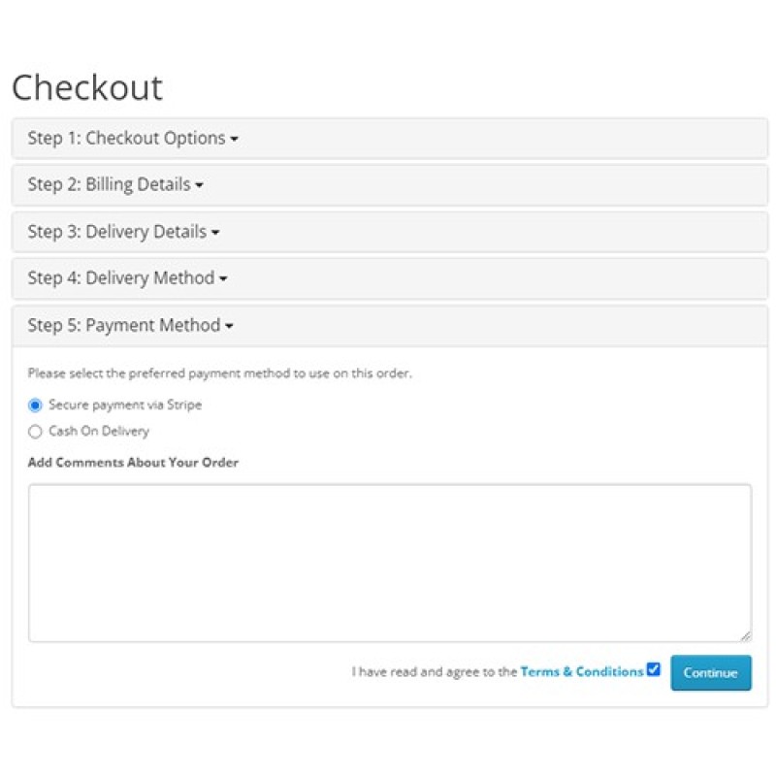Screen dimensions: 776x776
Task: Click the Step 4: Delivery Method arrow icon
Action: (224, 278)
